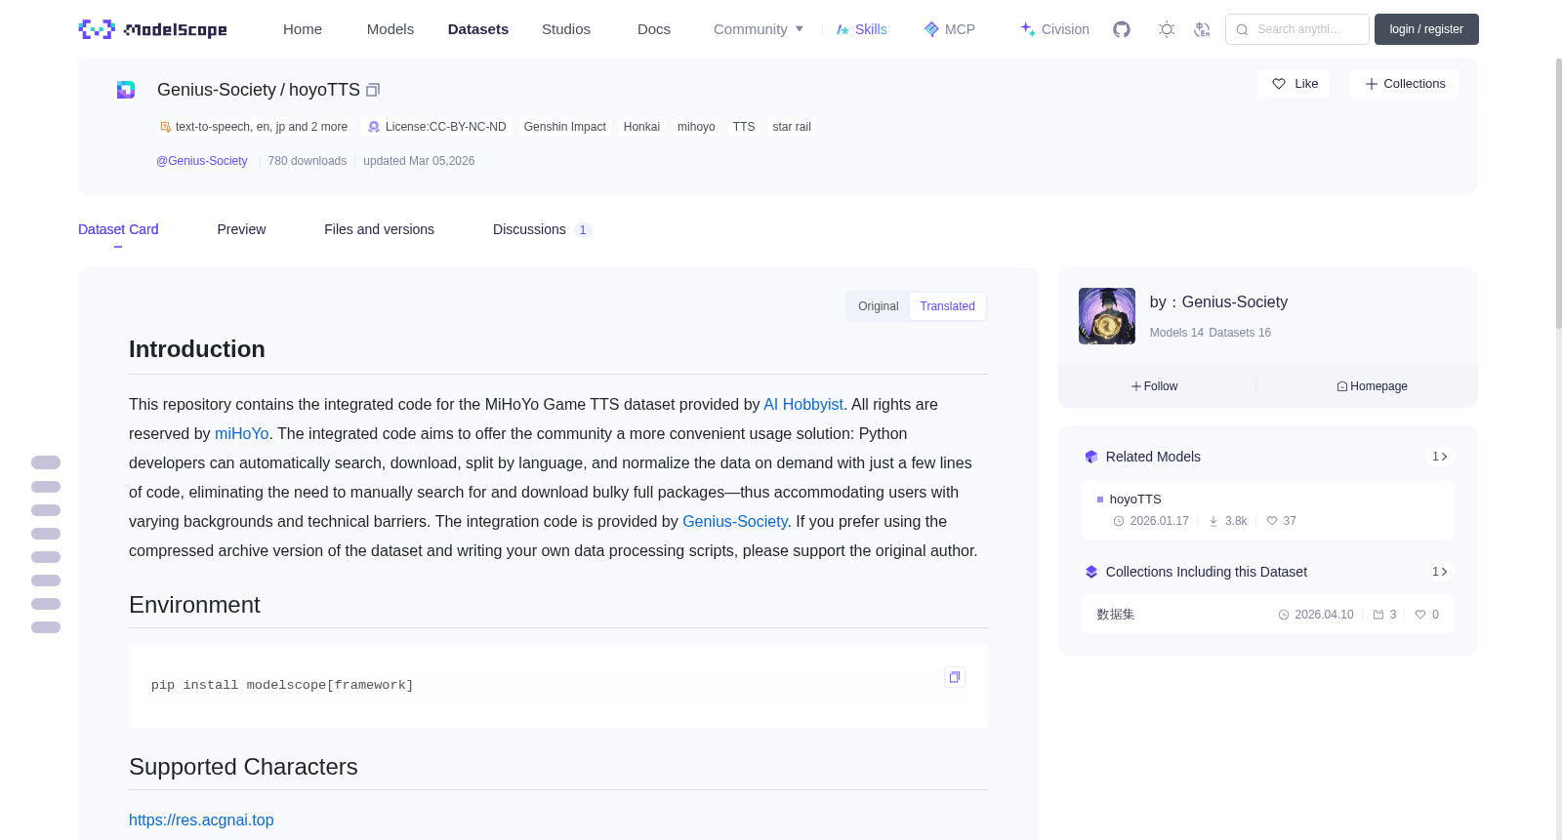1562x840 pixels.
Task: Follow Genius-Society
Action: [1155, 386]
